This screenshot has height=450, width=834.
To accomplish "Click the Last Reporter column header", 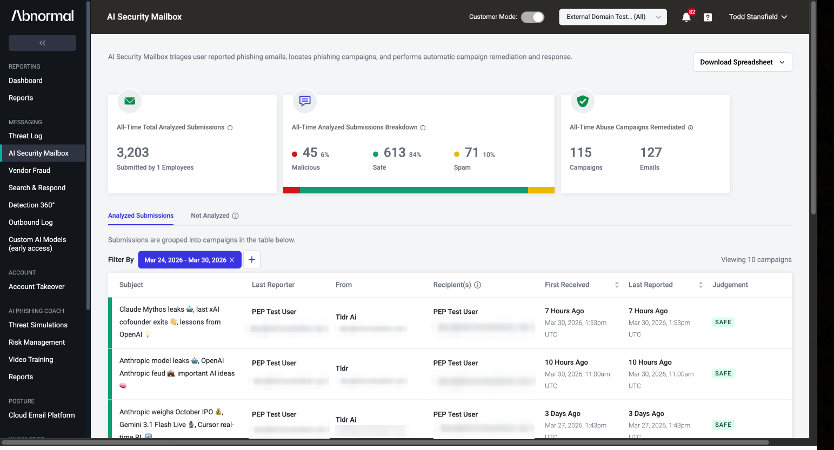I will (x=273, y=285).
